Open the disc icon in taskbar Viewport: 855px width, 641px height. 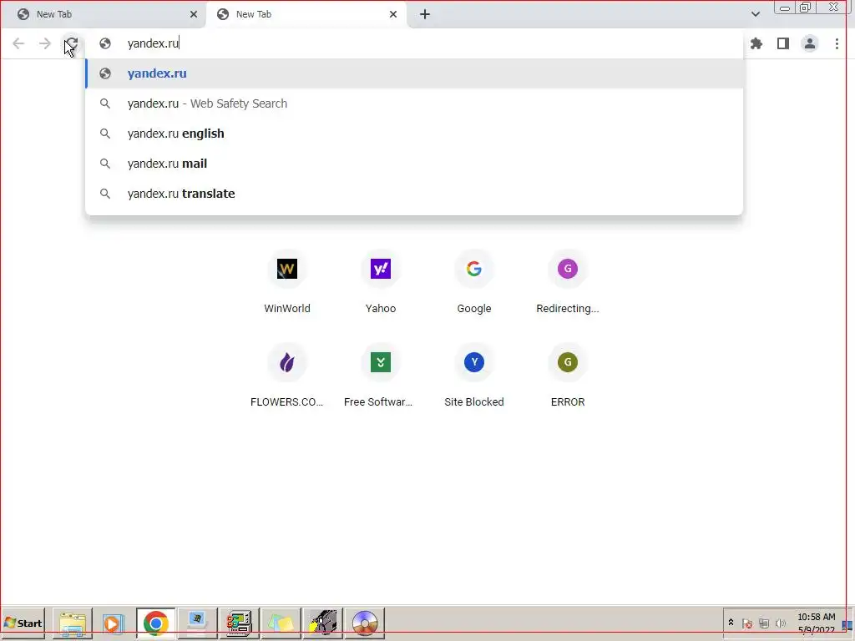coord(365,623)
